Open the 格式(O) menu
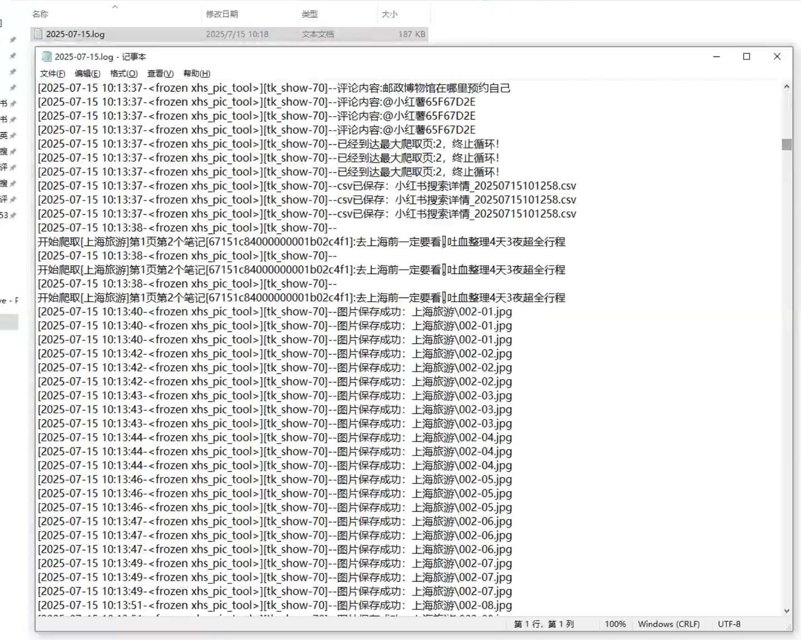Viewport: 801px width, 640px height. click(x=123, y=73)
